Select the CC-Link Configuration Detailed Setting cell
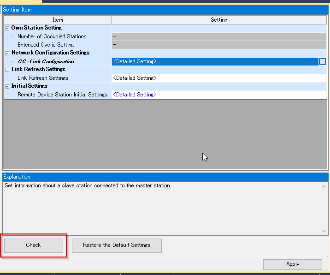The width and height of the screenshot is (330, 275). click(x=215, y=61)
